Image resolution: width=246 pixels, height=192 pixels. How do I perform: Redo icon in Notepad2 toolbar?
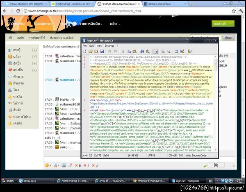[115, 51]
